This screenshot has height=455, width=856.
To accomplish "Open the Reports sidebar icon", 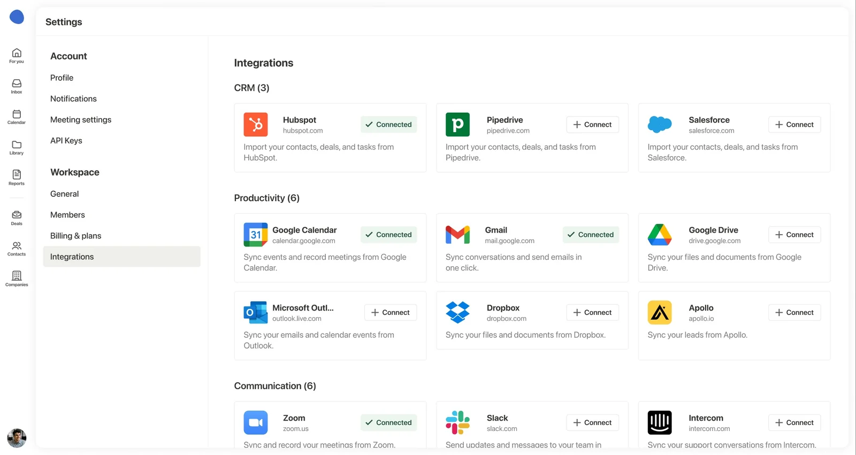I will [17, 178].
